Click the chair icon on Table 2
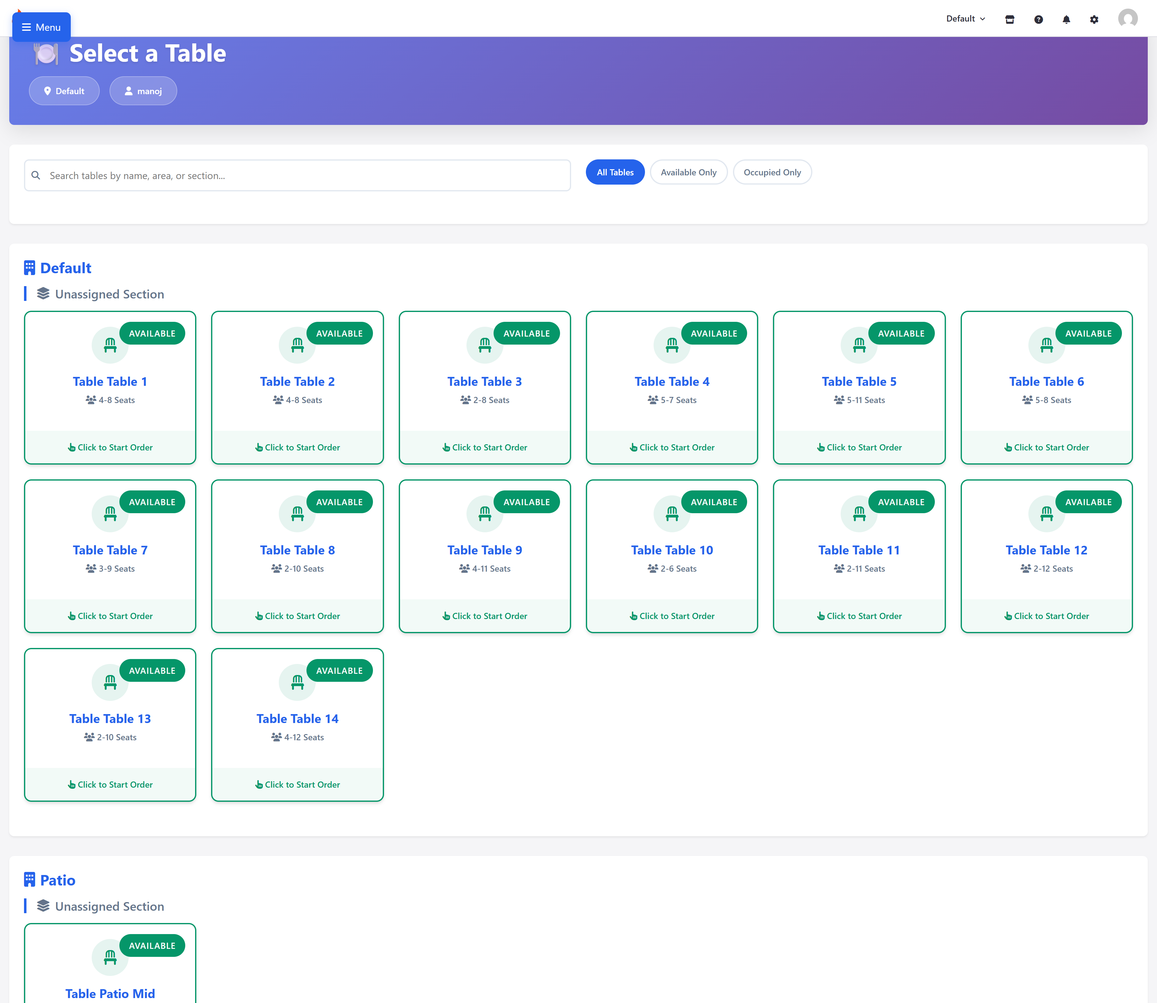 coord(297,345)
